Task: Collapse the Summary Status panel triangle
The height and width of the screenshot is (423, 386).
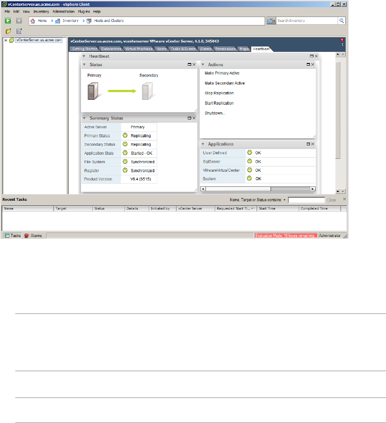Action: pyautogui.click(x=84, y=118)
